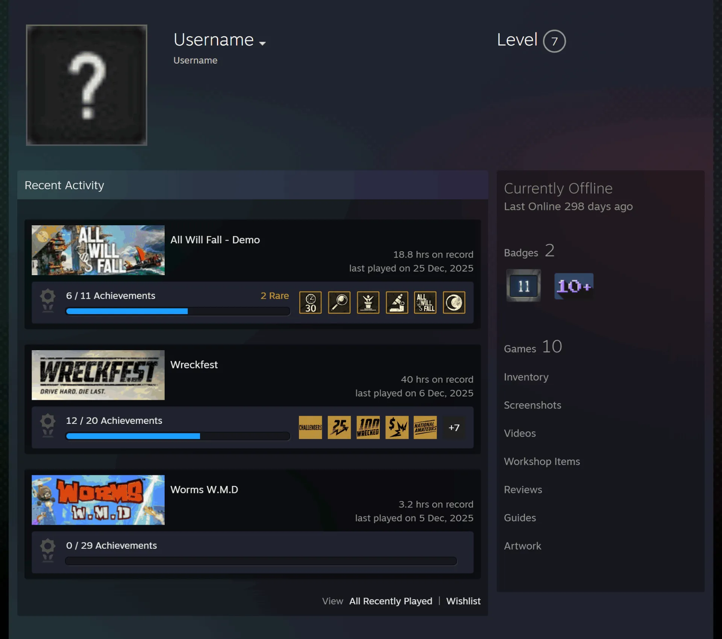Open the All Will Fall game thumbnail

click(x=98, y=250)
